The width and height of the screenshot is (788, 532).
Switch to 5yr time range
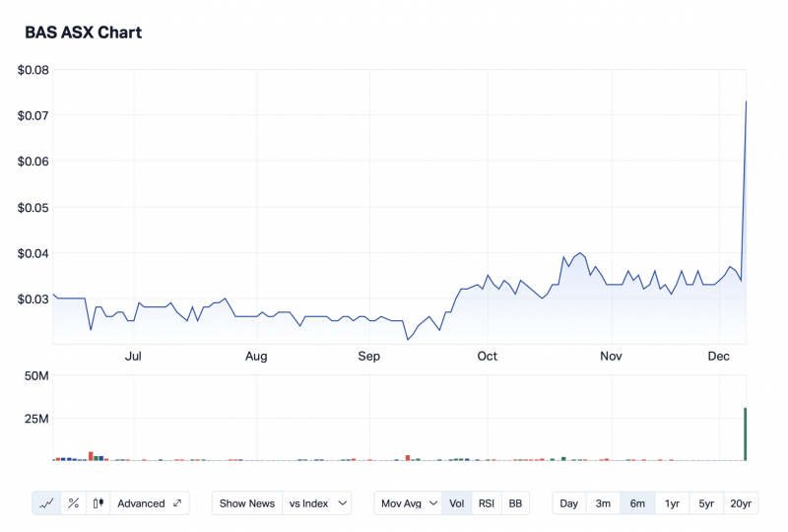(x=706, y=503)
